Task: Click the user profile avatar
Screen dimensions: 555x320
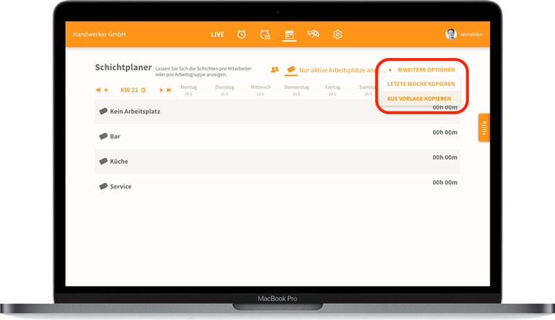Action: pos(451,34)
